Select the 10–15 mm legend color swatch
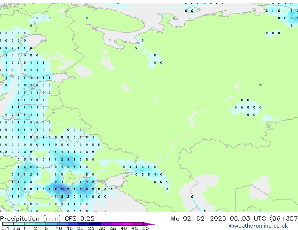 [x=62, y=224]
